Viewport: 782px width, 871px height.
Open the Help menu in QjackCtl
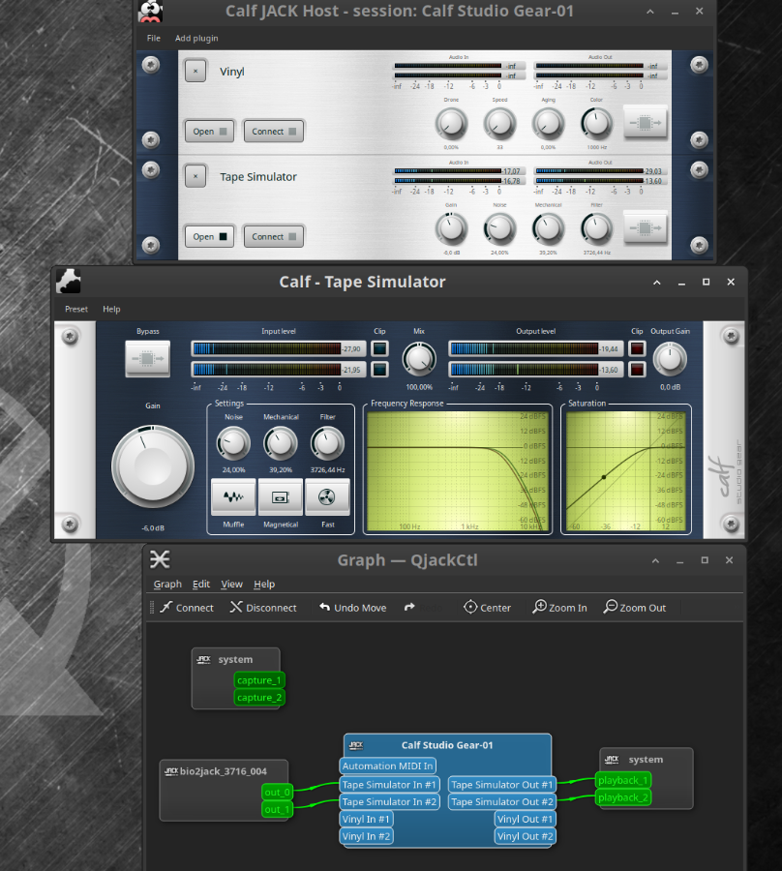pyautogui.click(x=264, y=584)
